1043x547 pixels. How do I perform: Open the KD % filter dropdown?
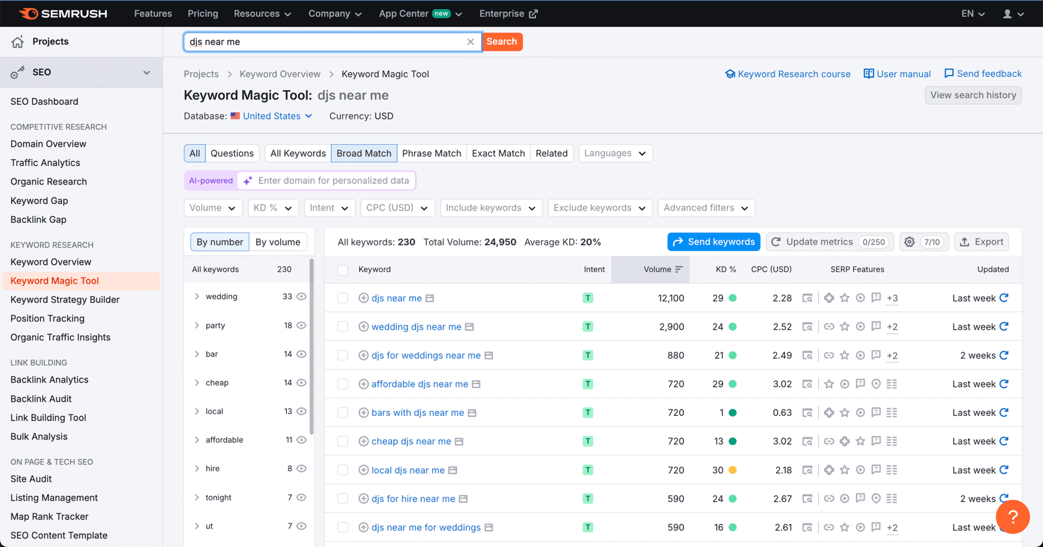[273, 208]
